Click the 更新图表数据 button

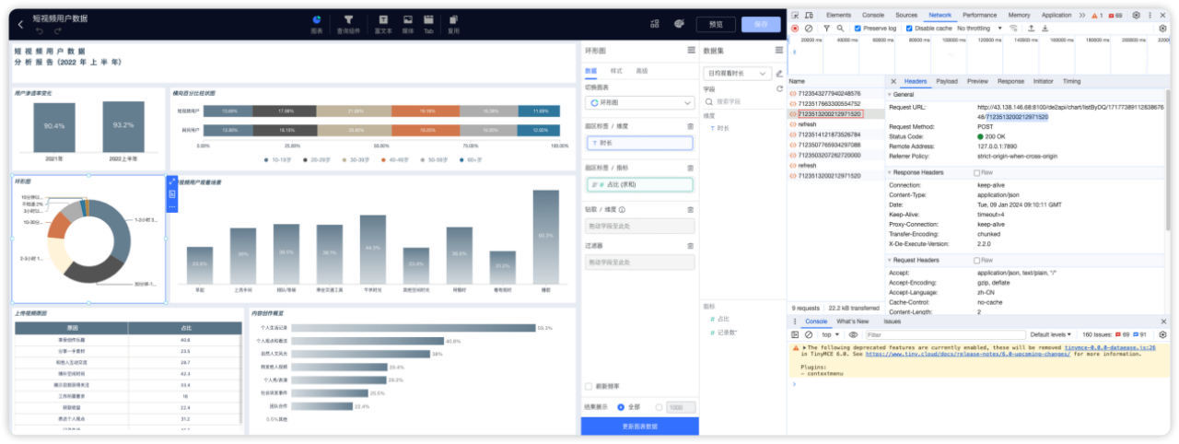pos(640,426)
